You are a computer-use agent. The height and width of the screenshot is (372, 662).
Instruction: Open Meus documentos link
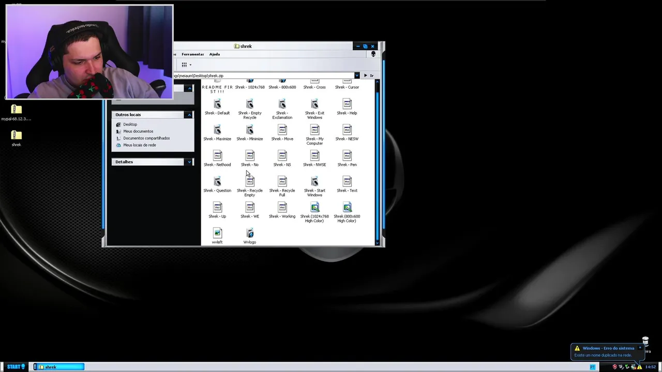pyautogui.click(x=138, y=131)
